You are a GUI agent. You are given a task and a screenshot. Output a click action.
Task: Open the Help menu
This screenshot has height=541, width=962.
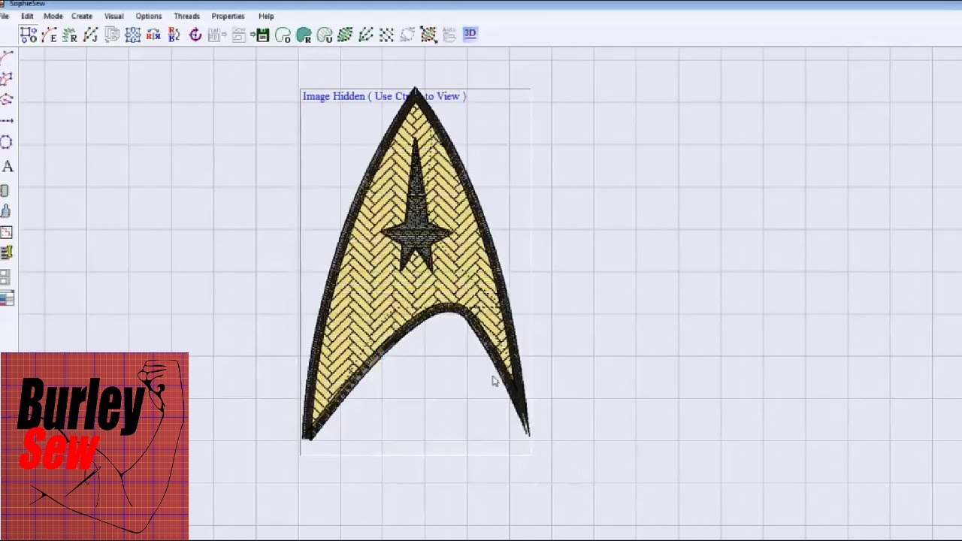(266, 16)
